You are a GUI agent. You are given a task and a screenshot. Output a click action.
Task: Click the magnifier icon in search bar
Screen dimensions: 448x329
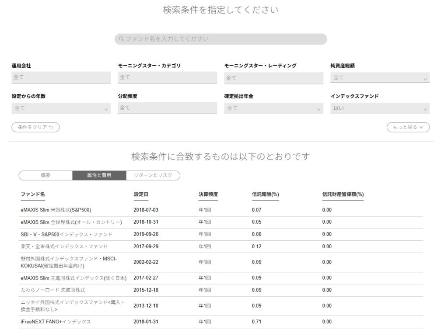pos(122,39)
